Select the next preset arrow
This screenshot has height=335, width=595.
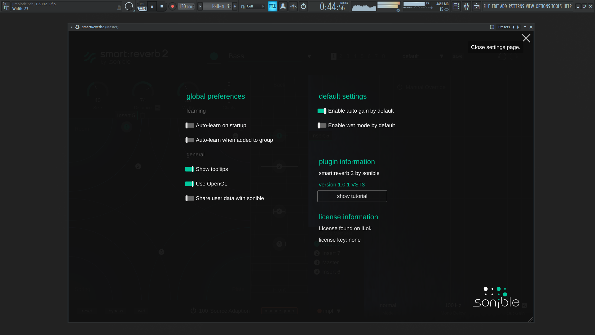coord(518,27)
